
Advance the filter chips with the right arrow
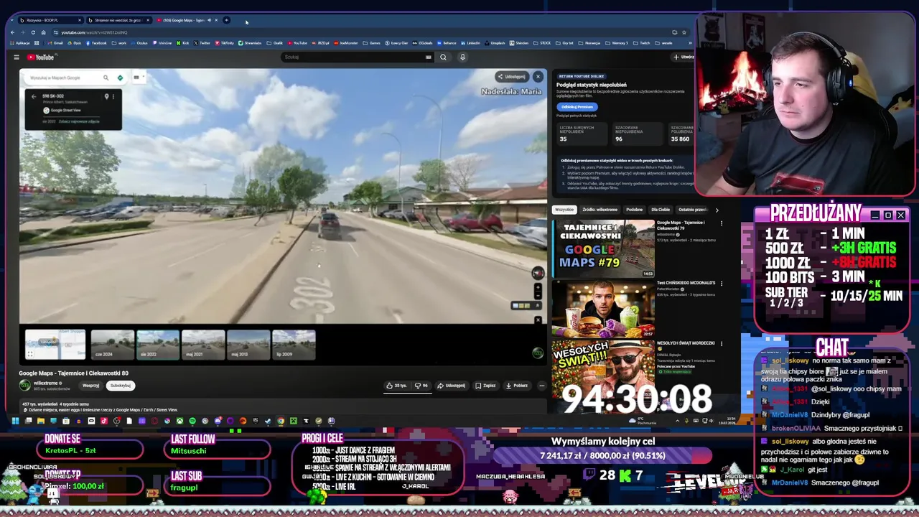pos(716,210)
